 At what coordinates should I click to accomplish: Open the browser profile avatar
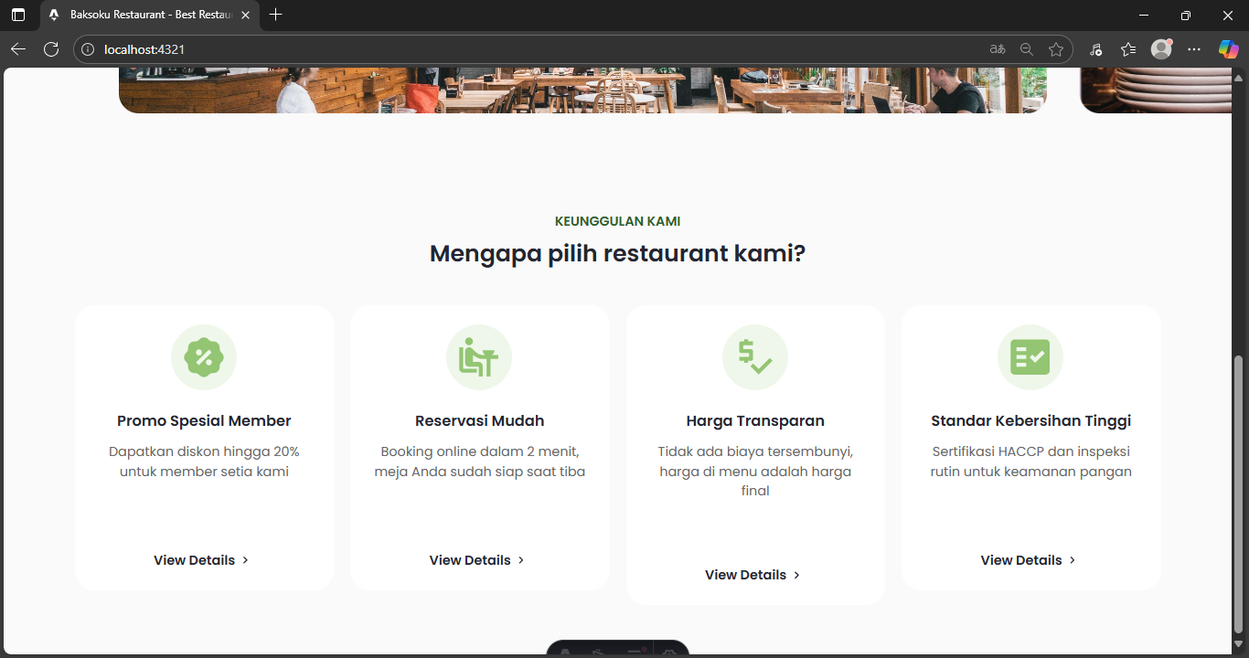(x=1161, y=49)
